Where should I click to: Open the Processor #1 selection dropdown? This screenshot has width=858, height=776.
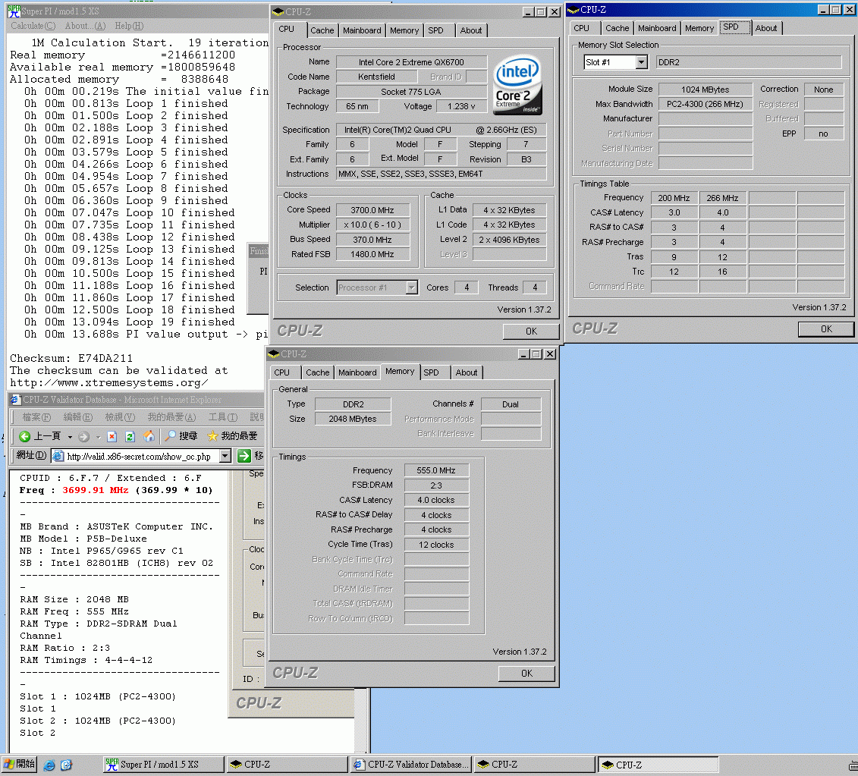pyautogui.click(x=411, y=287)
